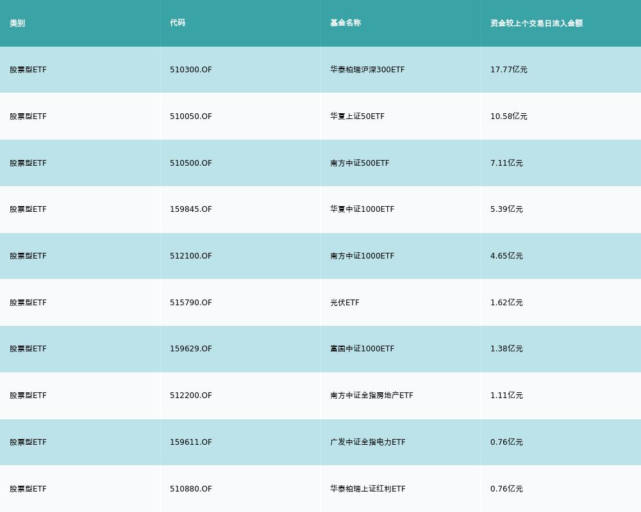Click fund code 159845.OF
The image size is (641, 512).
[x=191, y=209]
